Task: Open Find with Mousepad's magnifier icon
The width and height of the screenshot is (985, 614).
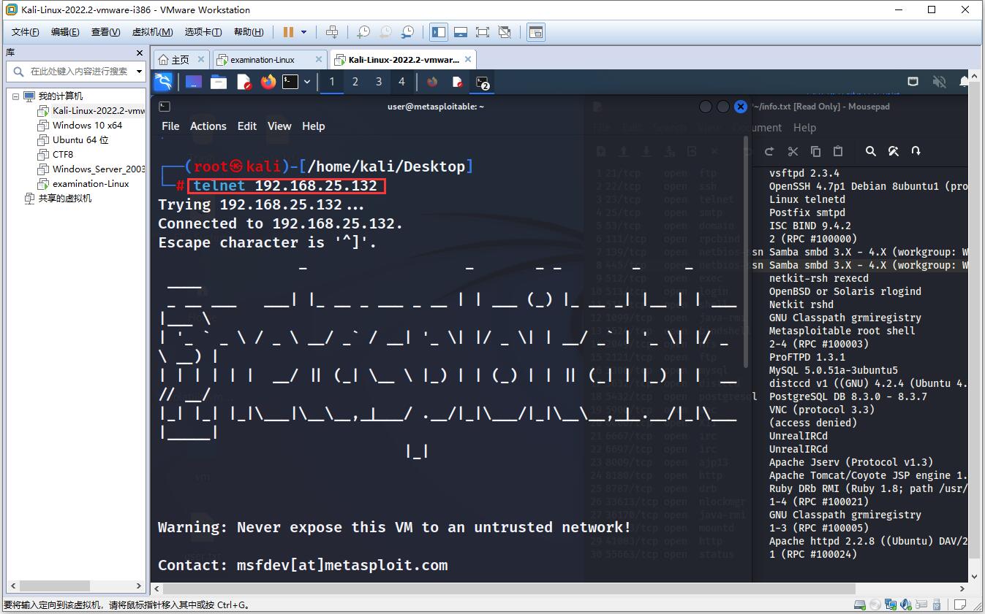Action: click(870, 151)
